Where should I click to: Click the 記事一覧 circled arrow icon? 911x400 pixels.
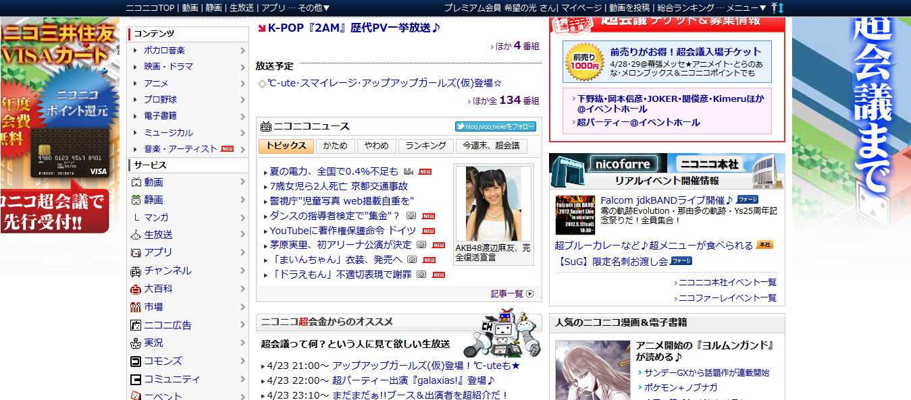pos(529,293)
